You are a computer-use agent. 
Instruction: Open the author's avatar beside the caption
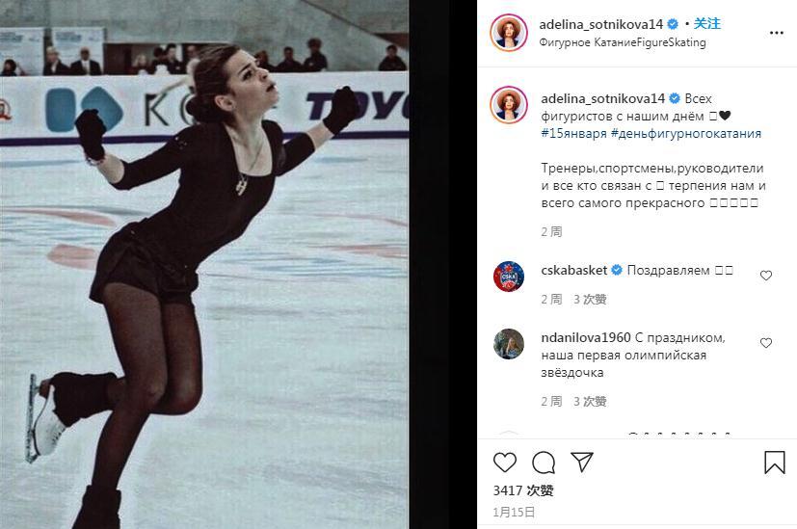pos(509,105)
